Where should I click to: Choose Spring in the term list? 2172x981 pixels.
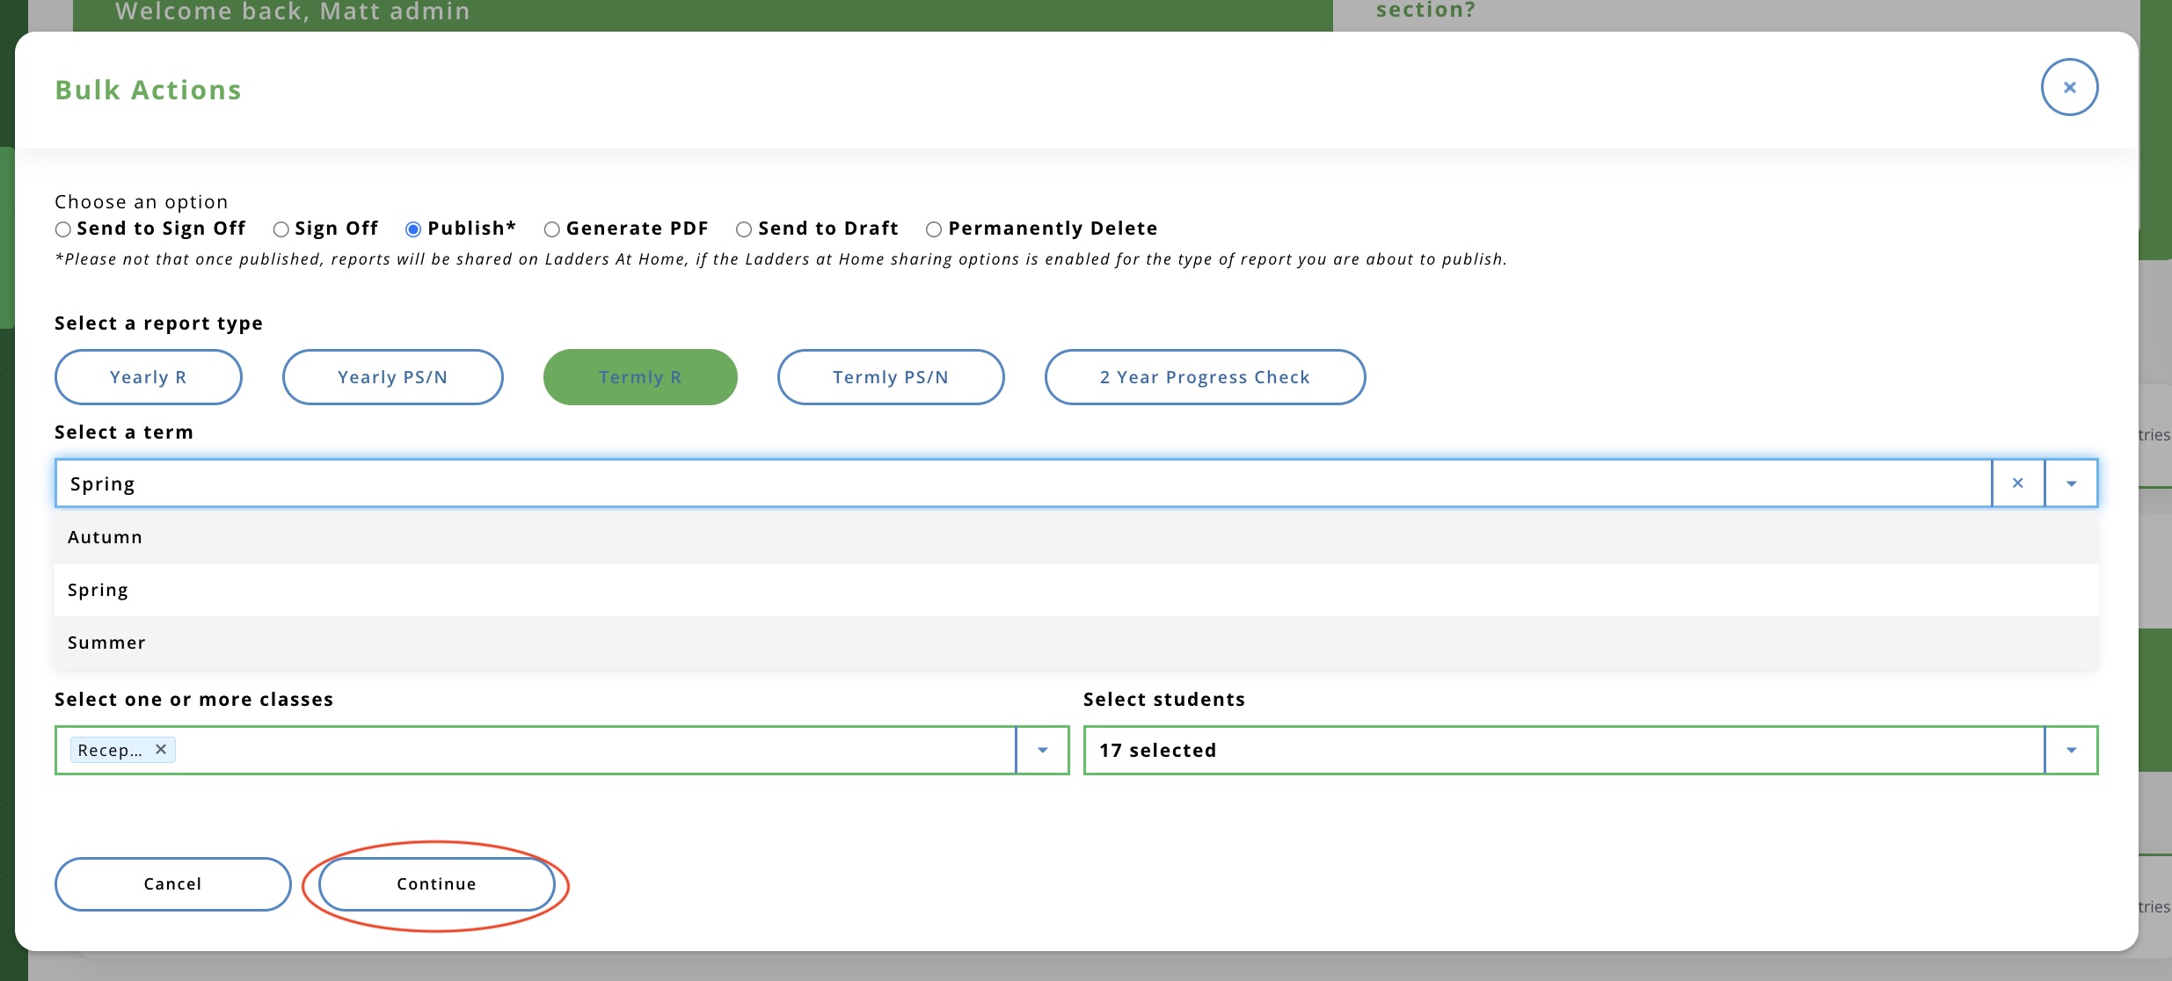tap(98, 590)
